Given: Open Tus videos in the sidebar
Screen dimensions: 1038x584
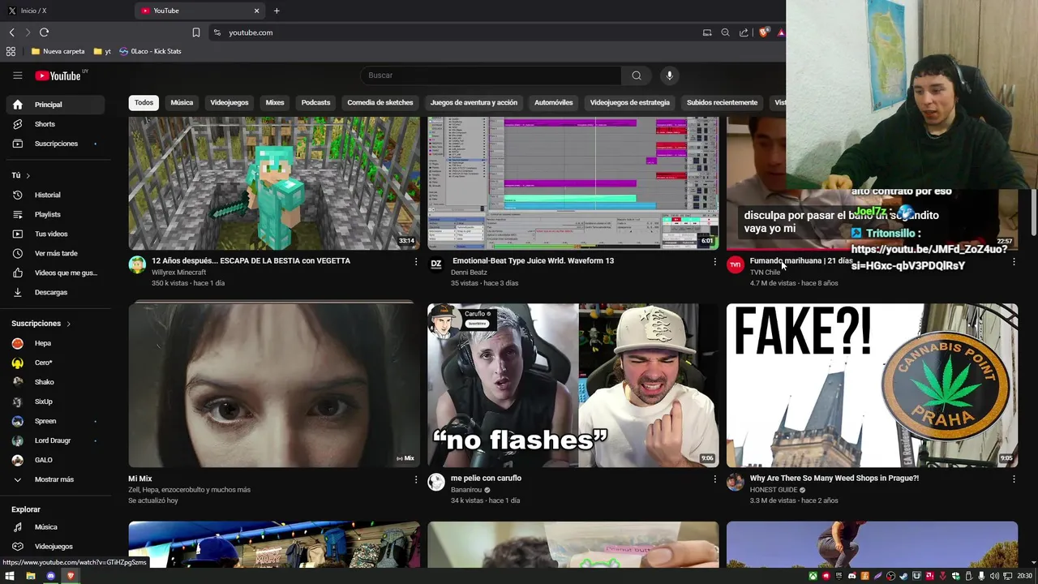Looking at the screenshot, I should coord(56,234).
